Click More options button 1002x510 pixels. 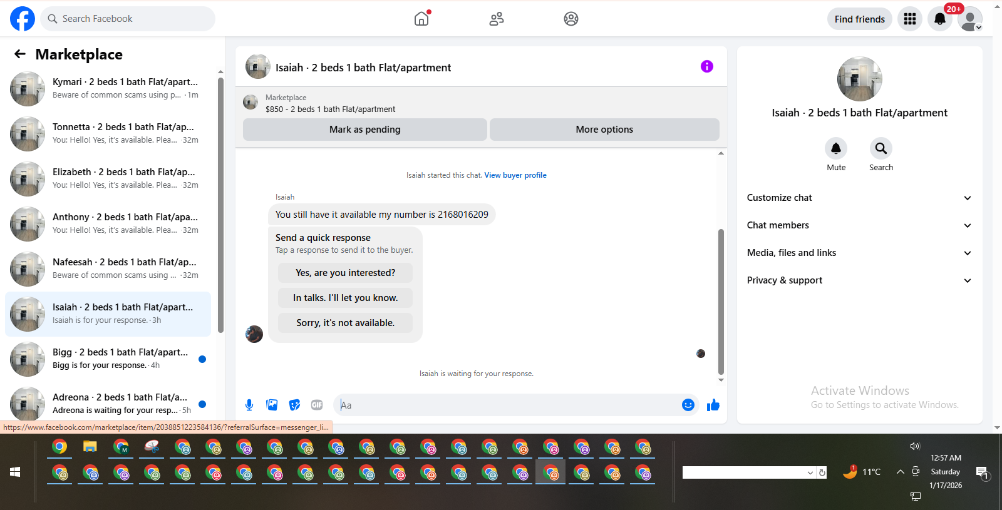[604, 130]
